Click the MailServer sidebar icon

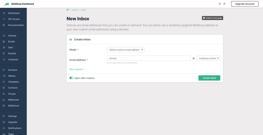click(4, 106)
